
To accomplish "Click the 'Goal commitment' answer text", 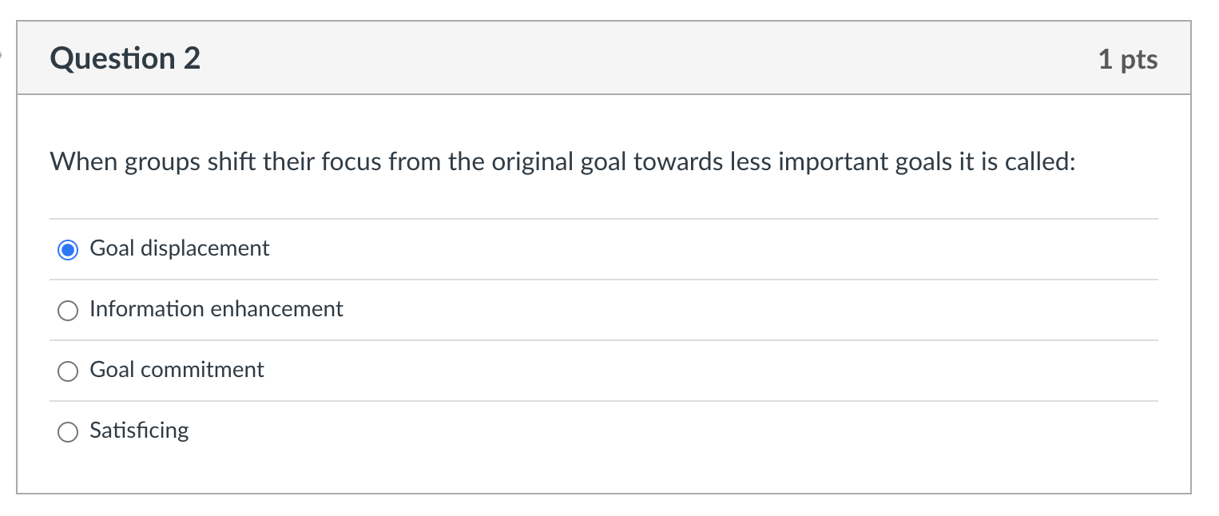I will (177, 370).
